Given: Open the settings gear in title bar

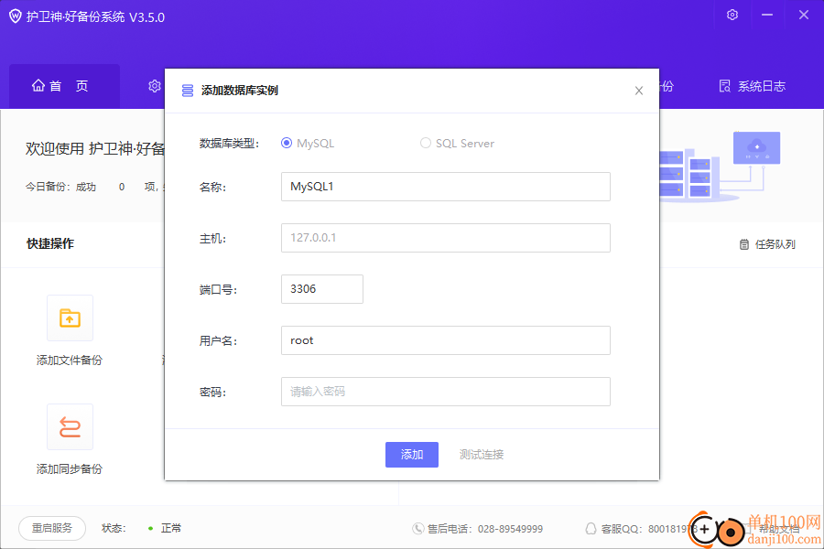Looking at the screenshot, I should [x=732, y=15].
